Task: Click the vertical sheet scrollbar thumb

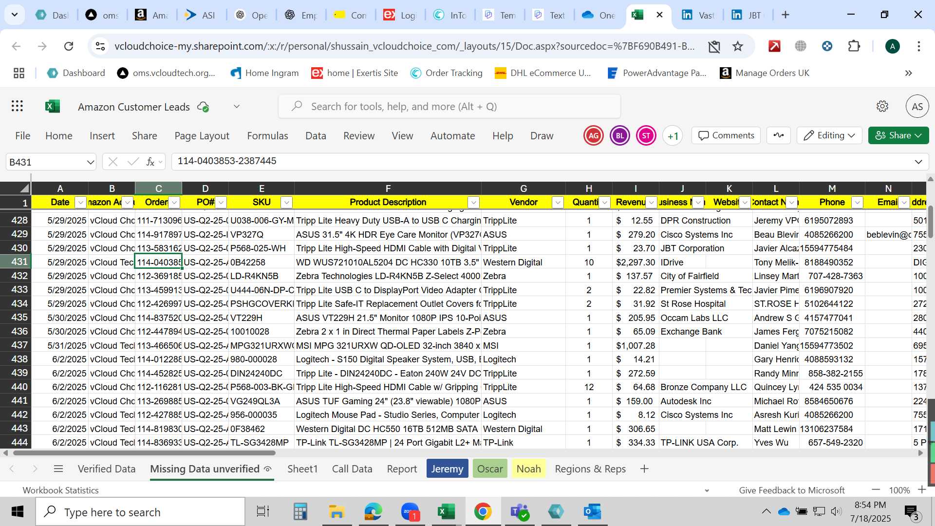Action: 931,221
